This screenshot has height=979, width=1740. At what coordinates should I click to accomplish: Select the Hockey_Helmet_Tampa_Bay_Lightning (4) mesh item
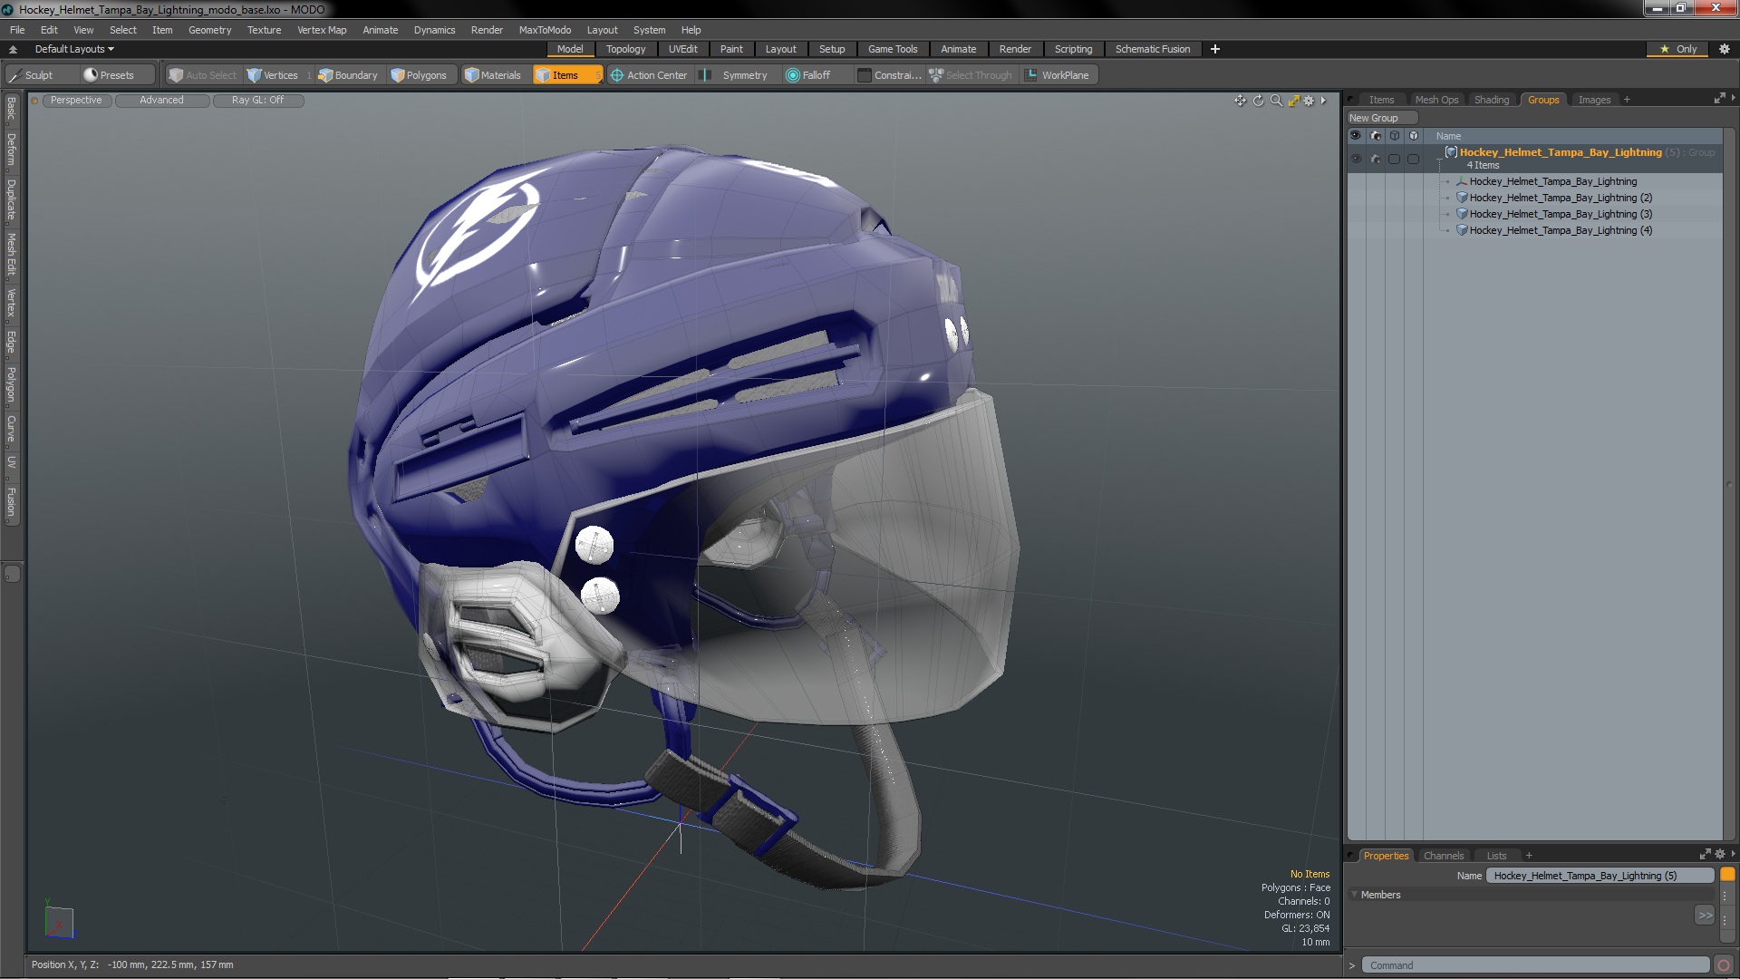point(1561,230)
